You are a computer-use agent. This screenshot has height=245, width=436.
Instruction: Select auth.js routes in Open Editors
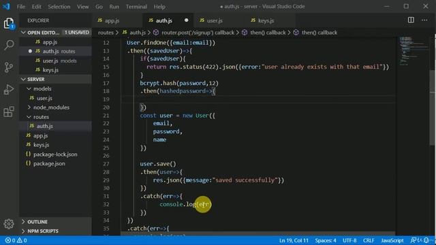[55, 51]
